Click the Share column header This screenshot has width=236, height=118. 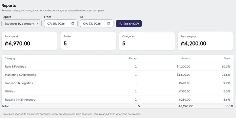(227, 58)
